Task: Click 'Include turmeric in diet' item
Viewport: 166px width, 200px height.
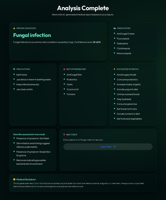Action: [128, 114]
